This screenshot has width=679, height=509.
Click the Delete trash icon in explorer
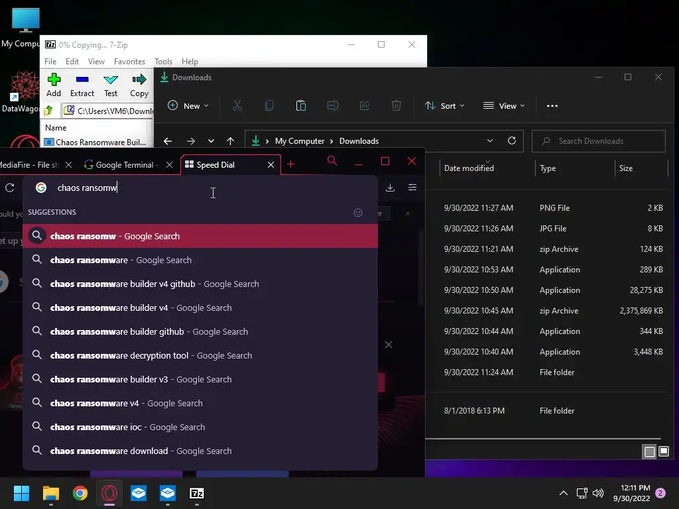[397, 105]
